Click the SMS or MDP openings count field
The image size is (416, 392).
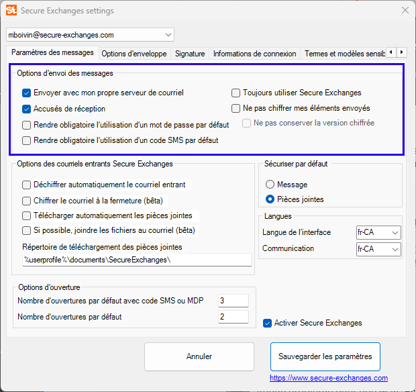233,301
